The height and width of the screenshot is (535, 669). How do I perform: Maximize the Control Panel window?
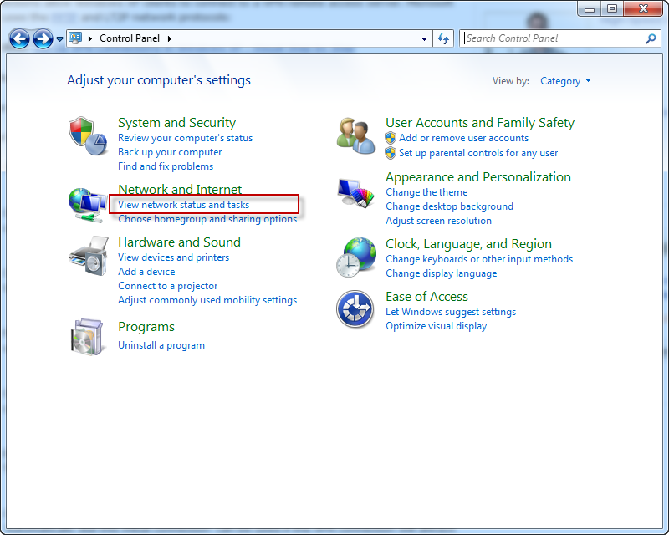[612, 8]
